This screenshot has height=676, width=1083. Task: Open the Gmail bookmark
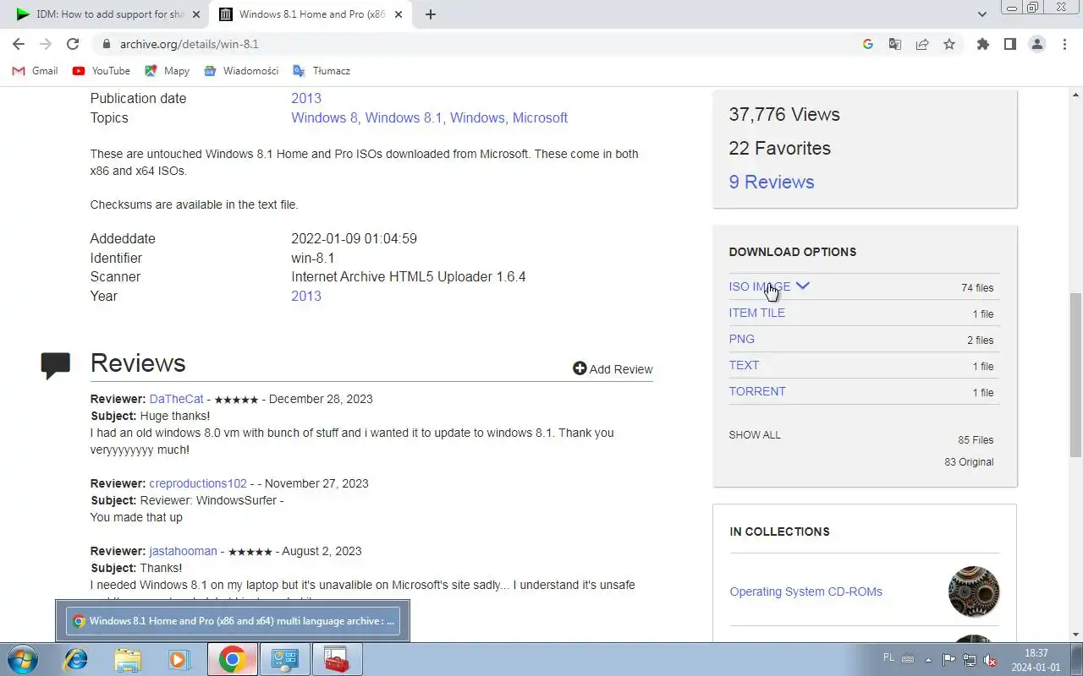[36, 71]
